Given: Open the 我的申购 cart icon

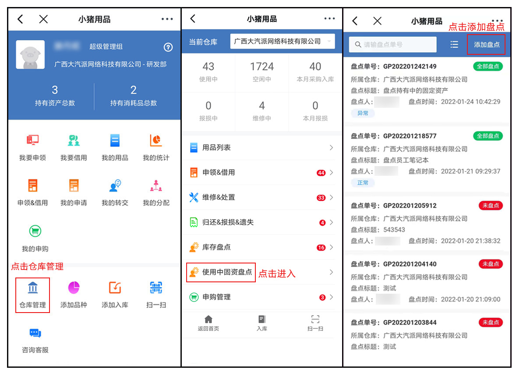Looking at the screenshot, I should [x=35, y=231].
